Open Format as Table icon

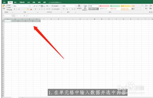click(85, 6)
